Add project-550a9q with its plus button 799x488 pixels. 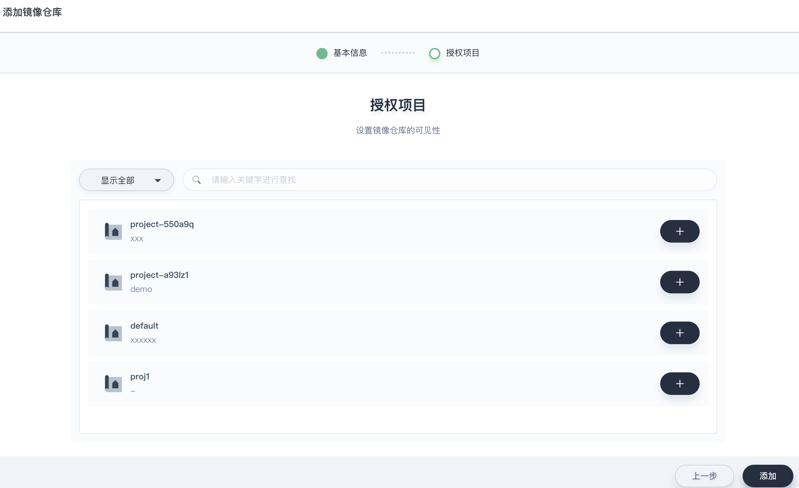click(x=680, y=231)
